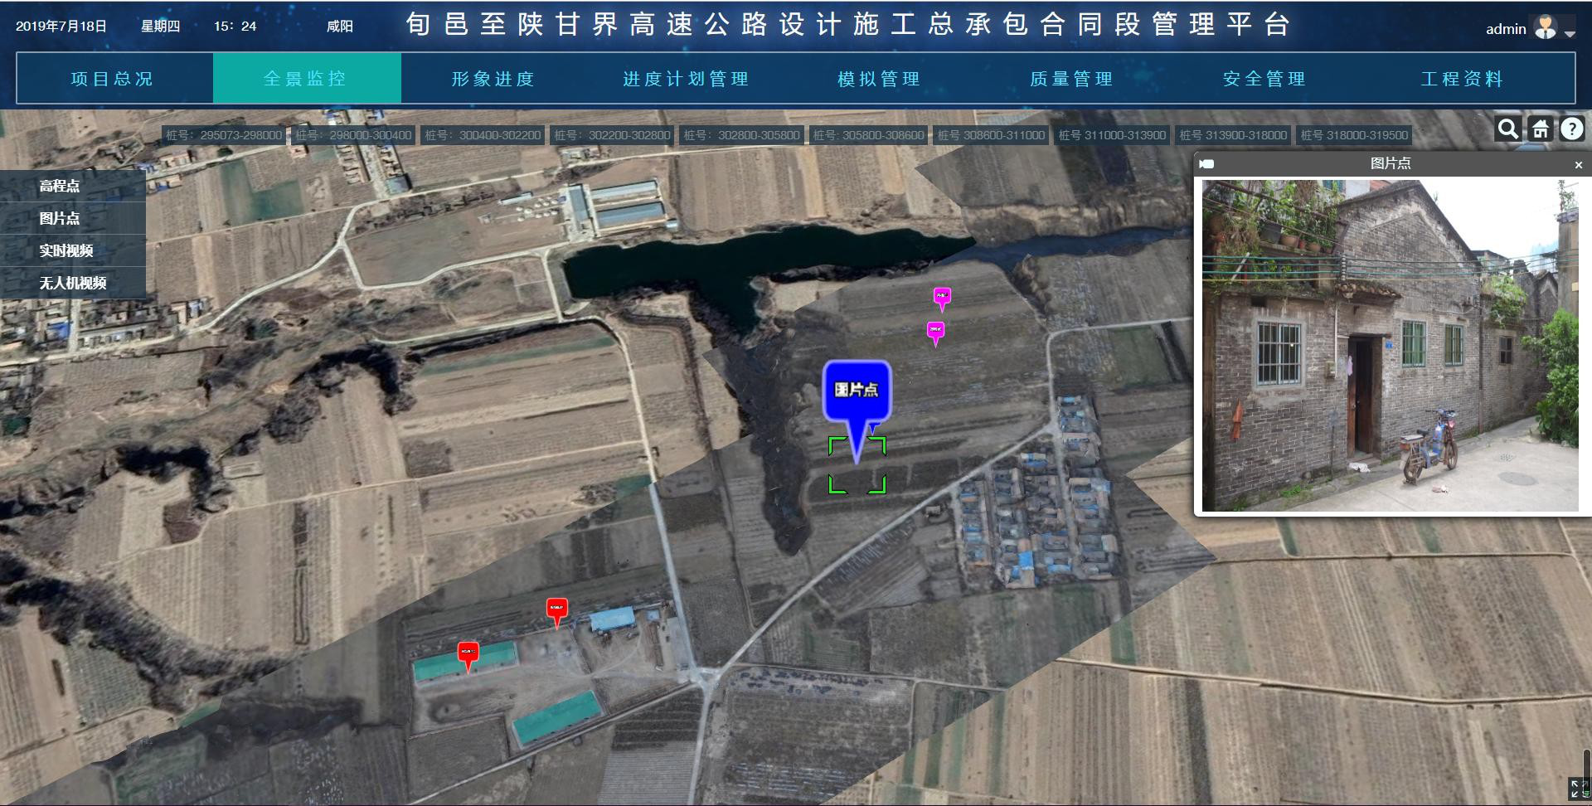
Task: Open help via question mark icon
Action: pos(1571,129)
